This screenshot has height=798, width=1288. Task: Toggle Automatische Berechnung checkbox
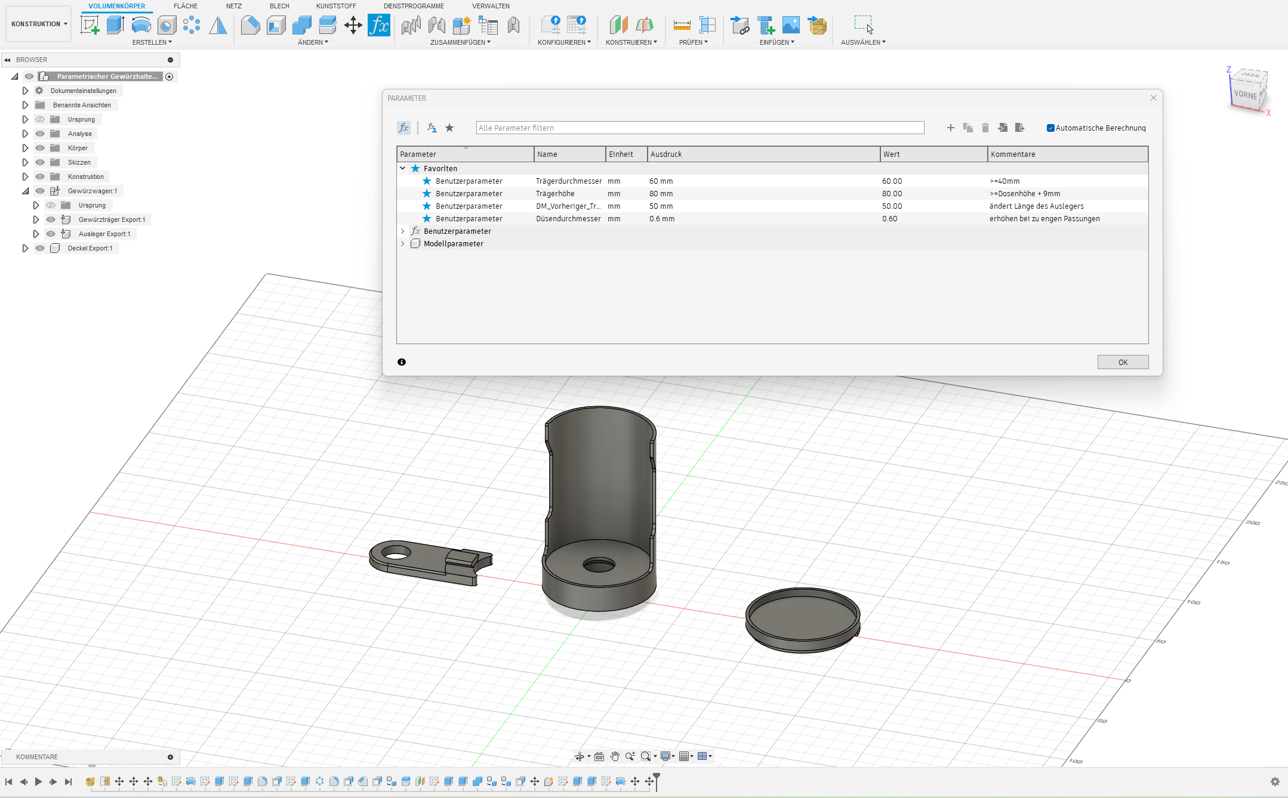[x=1050, y=128]
